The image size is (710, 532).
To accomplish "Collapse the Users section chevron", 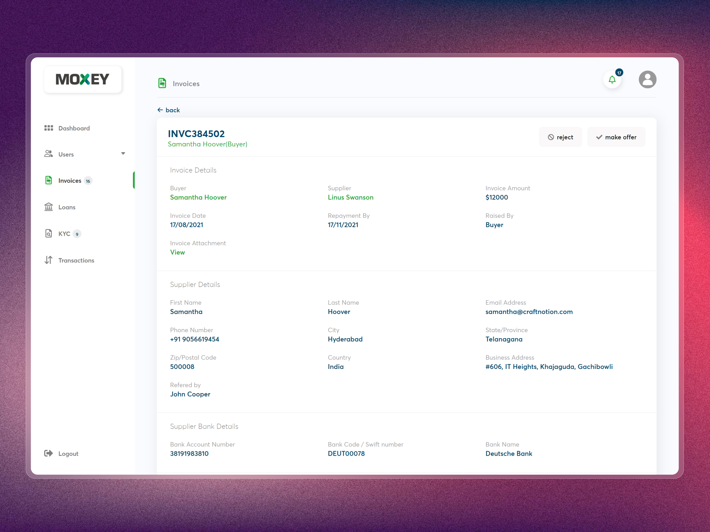I will (x=123, y=154).
